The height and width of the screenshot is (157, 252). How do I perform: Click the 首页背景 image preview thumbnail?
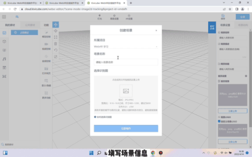[x=233, y=95]
